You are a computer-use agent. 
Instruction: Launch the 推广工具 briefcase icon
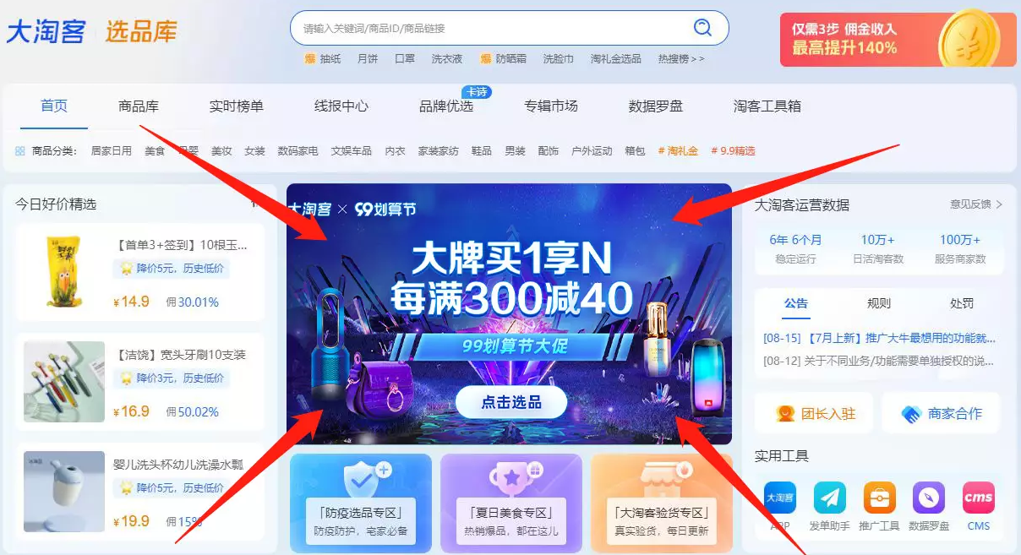coord(879,498)
